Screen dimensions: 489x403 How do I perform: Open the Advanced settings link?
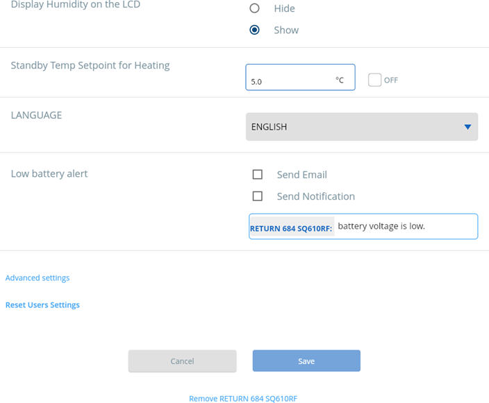tap(38, 278)
